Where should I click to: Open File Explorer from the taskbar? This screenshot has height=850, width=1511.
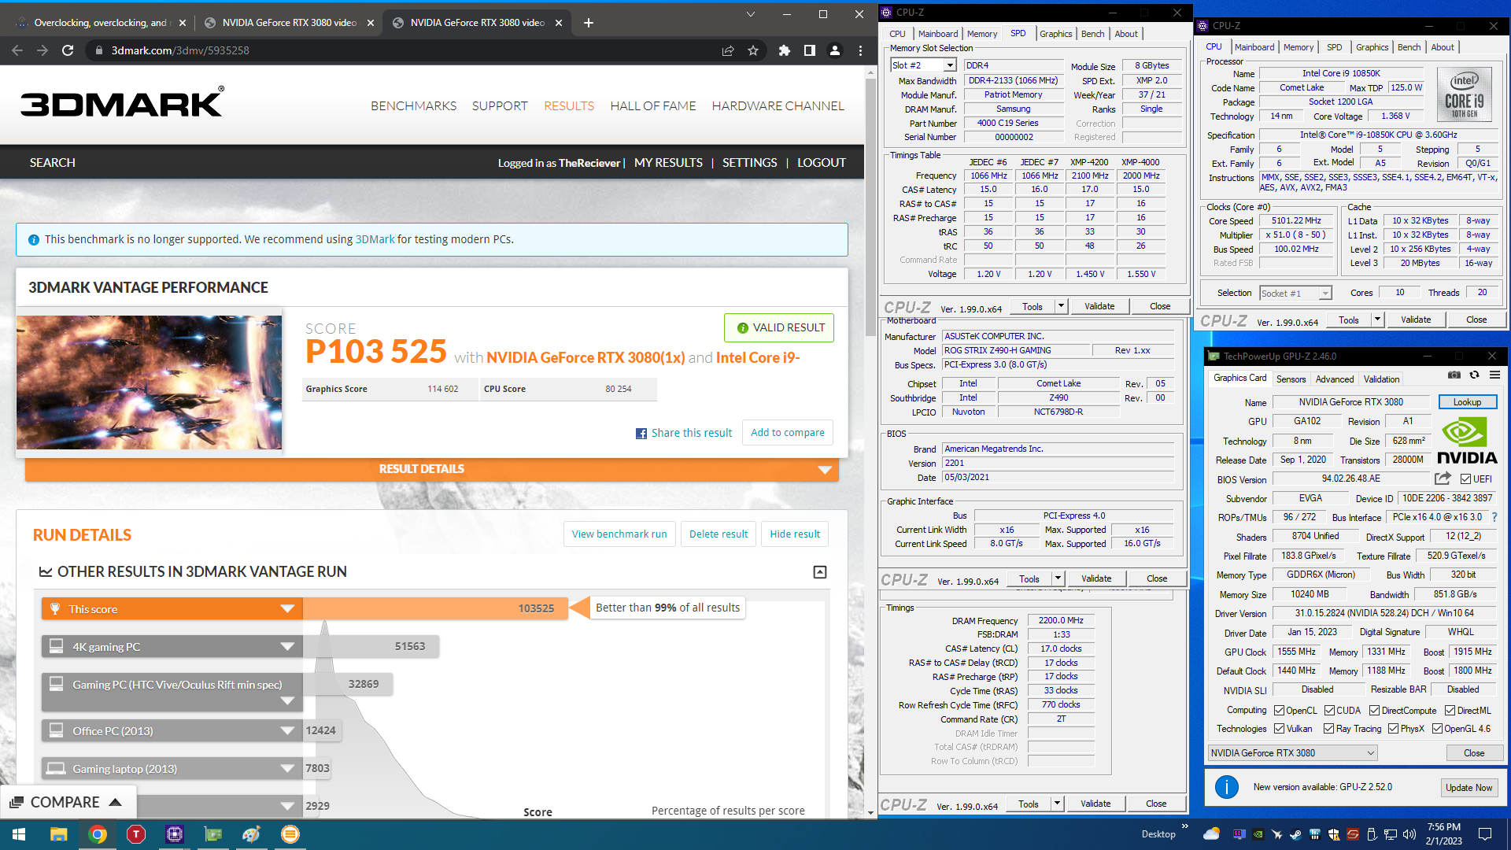58,834
